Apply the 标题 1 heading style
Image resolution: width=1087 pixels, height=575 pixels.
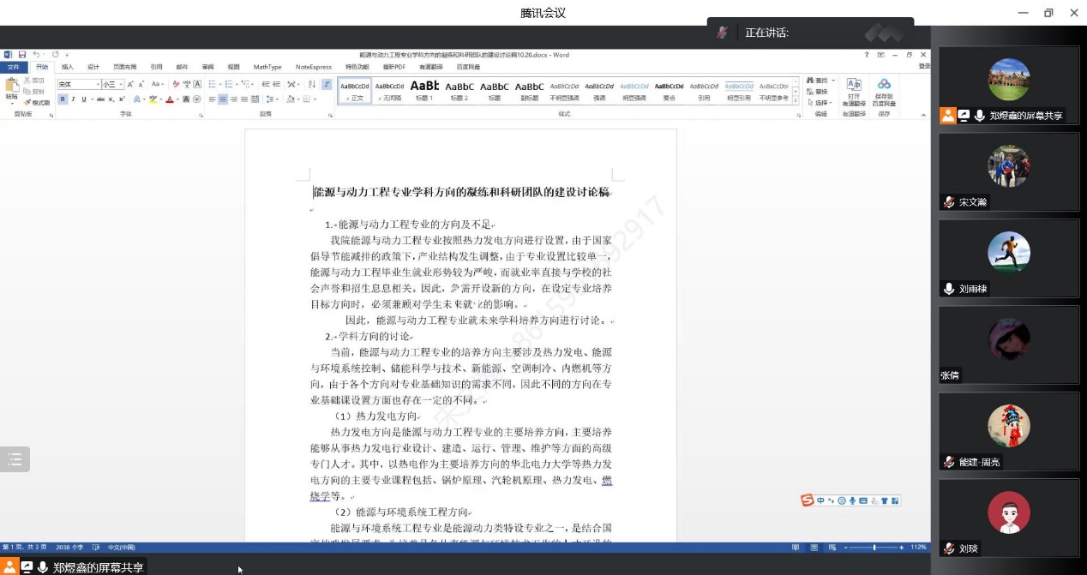tap(424, 89)
